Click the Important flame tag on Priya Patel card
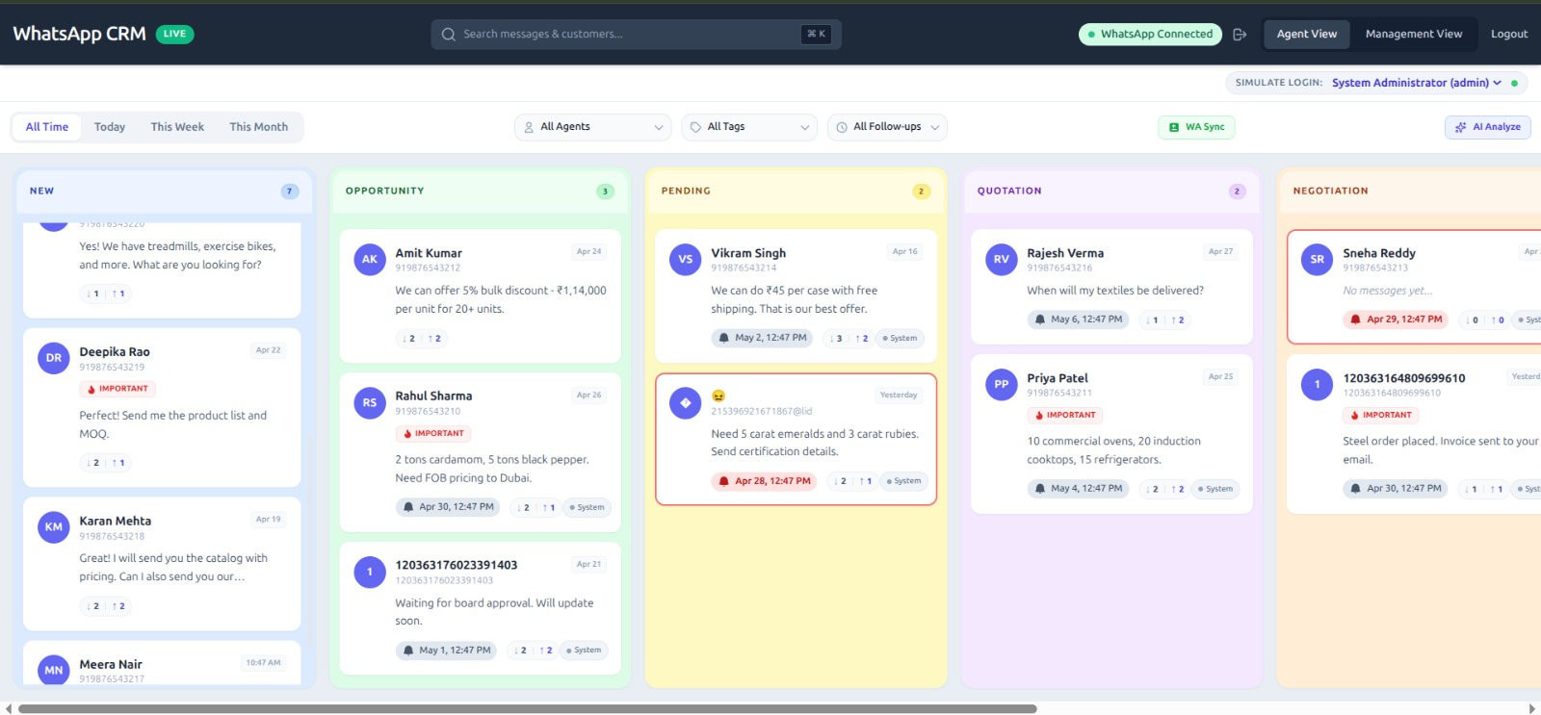 1065,416
